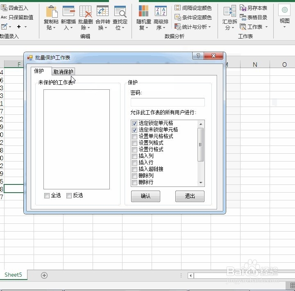Click the 表格目录 sheet directory icon
The image size is (295, 291).
click(x=243, y=17)
